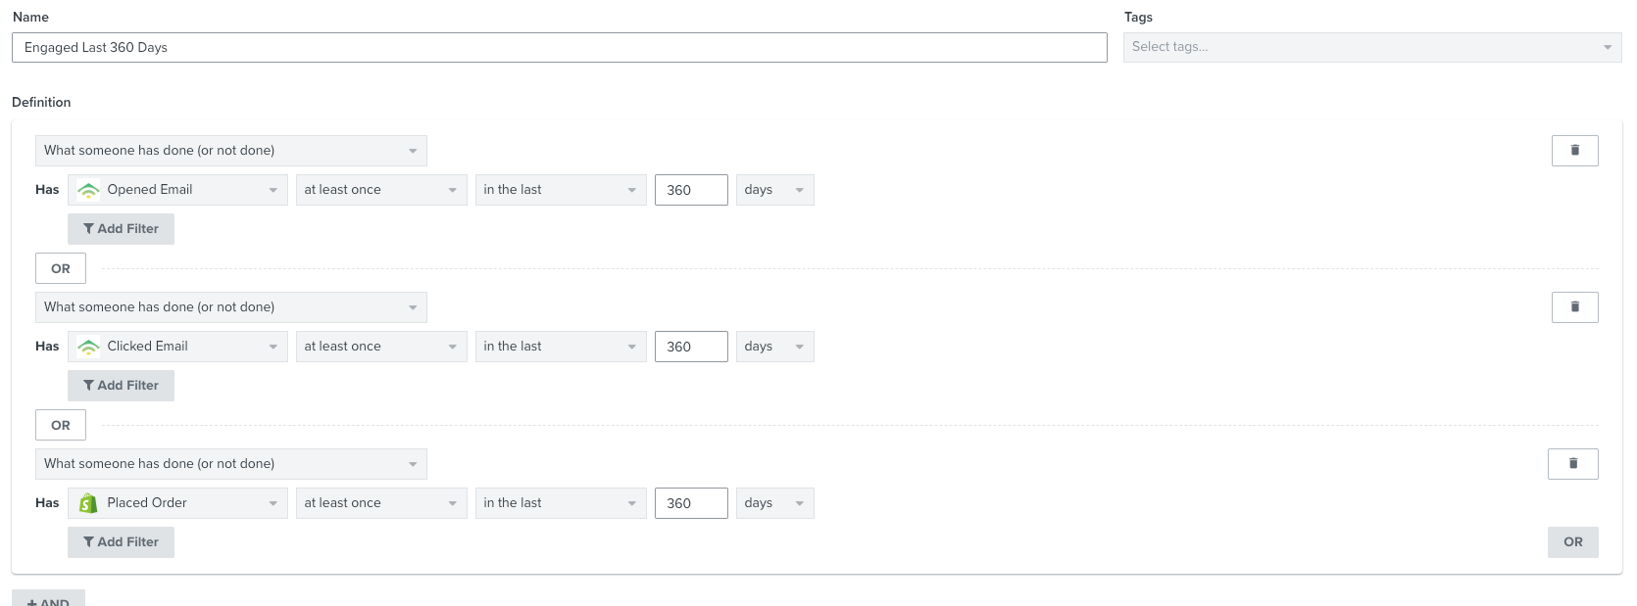Open the Opened Email metric dropdown

point(177,190)
